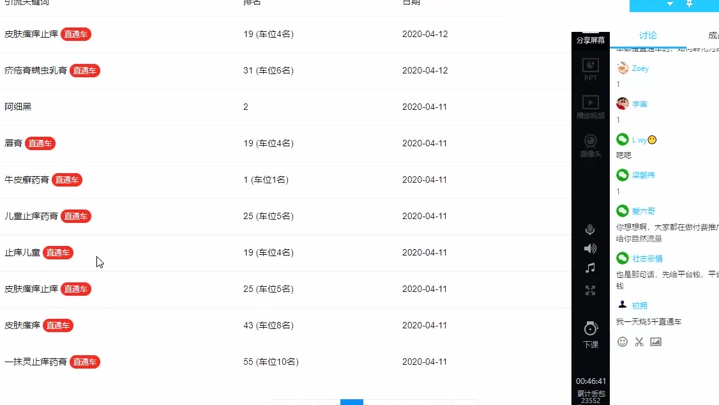Toggle the speaker sound

click(591, 248)
